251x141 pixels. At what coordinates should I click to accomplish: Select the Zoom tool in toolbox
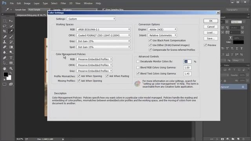(11, 69)
